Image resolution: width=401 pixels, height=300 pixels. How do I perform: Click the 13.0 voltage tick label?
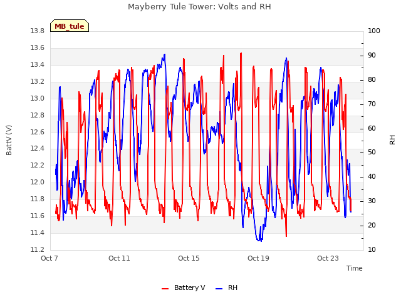[x=38, y=98]
